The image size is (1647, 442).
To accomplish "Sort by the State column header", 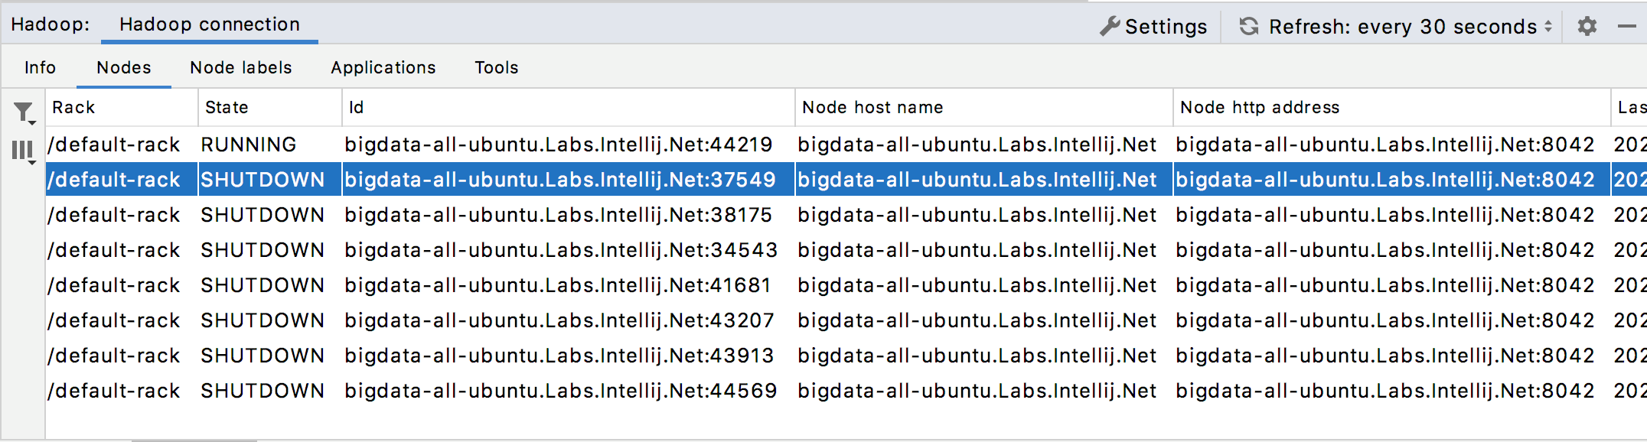I will pyautogui.click(x=227, y=107).
